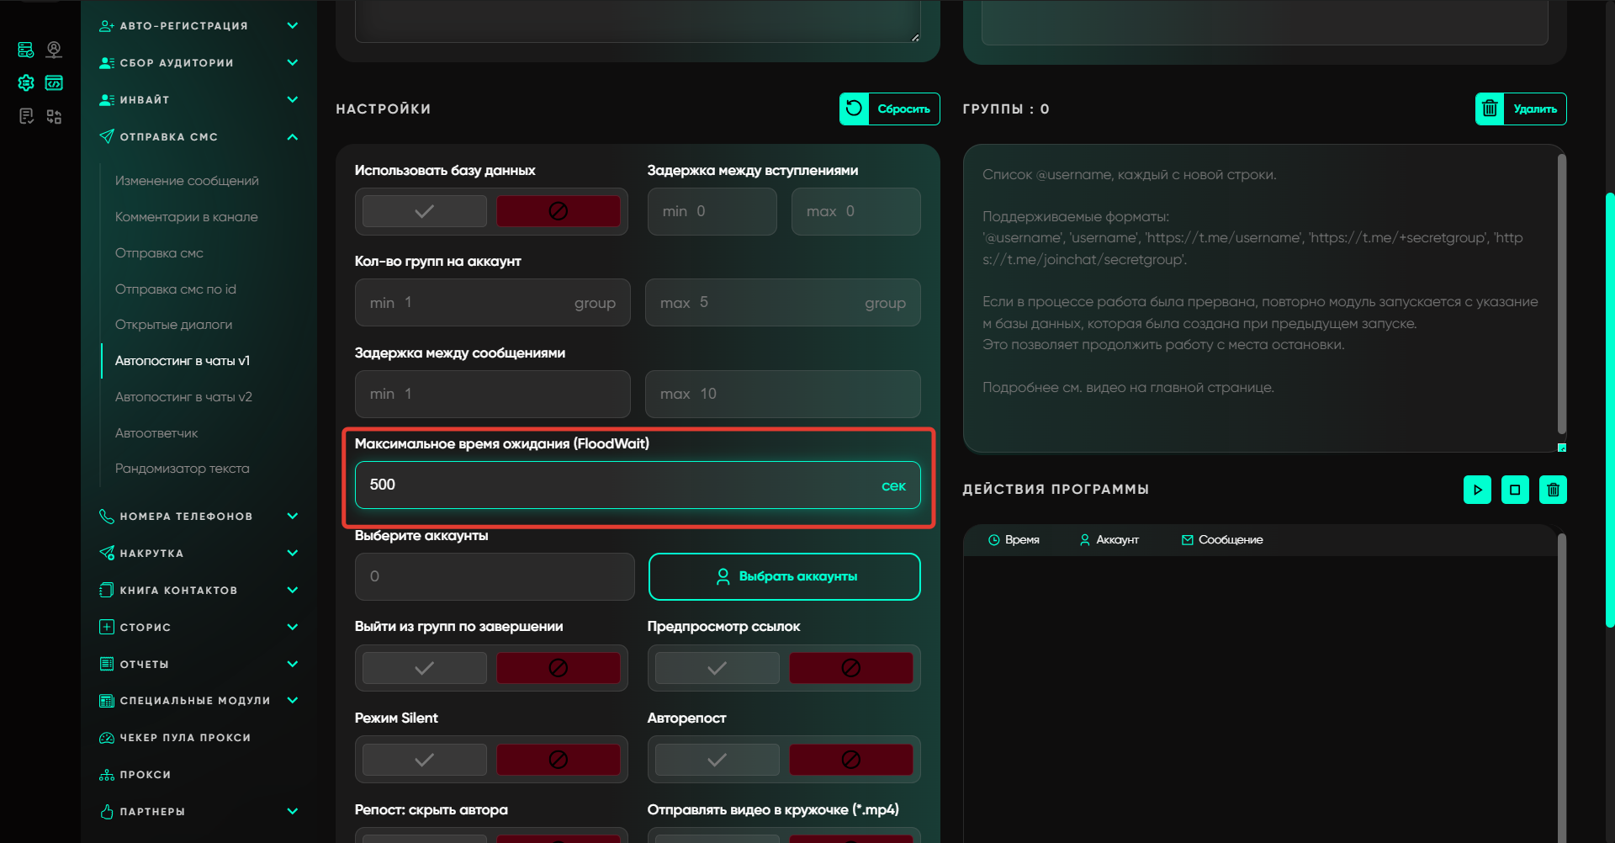Click the groups list vertical scrollbar
This screenshot has height=843, width=1615.
coord(1561,294)
